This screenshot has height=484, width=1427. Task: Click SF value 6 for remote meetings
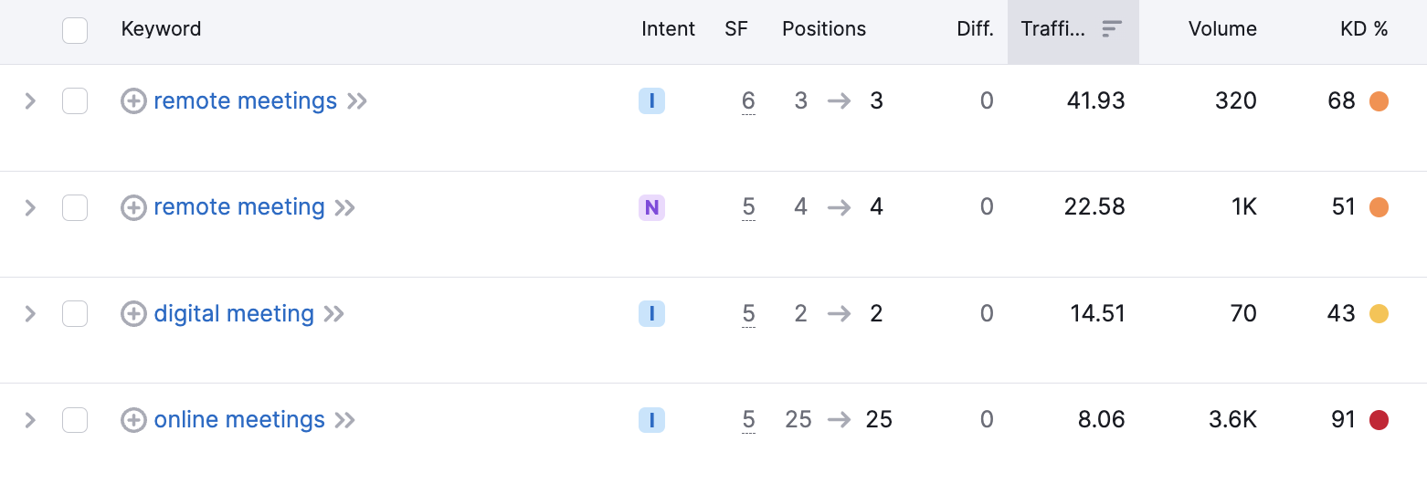pos(749,101)
